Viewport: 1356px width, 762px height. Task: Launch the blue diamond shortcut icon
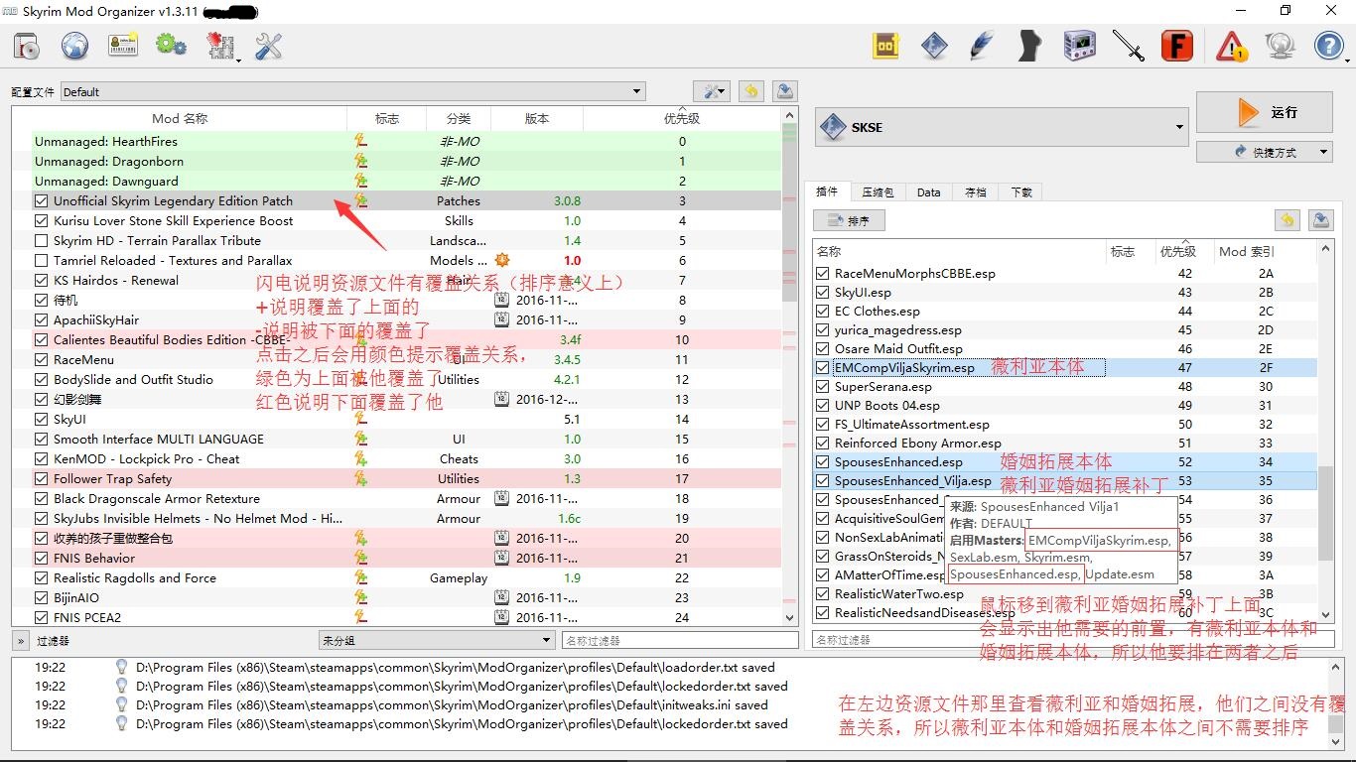pyautogui.click(x=934, y=46)
